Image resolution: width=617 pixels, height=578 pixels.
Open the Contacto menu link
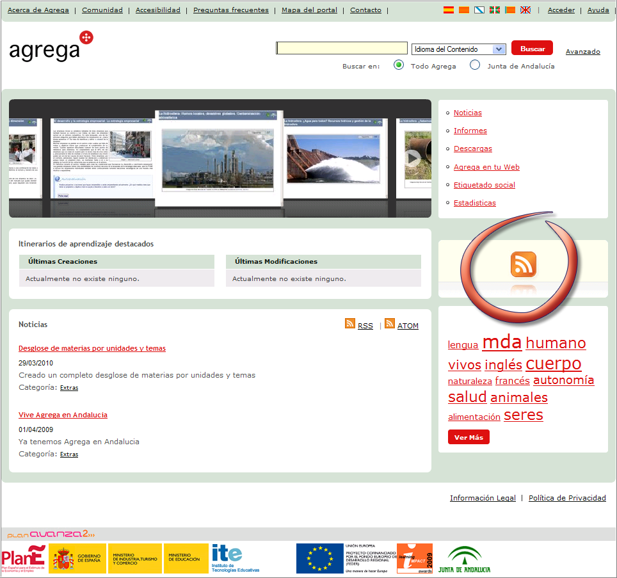[365, 10]
